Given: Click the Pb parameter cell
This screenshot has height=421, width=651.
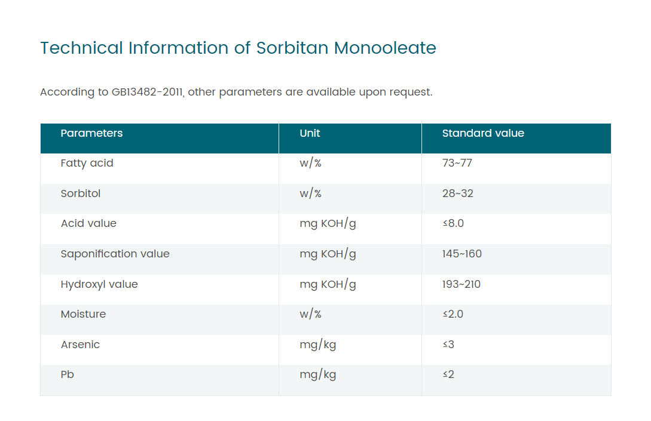Looking at the screenshot, I should pyautogui.click(x=68, y=374).
